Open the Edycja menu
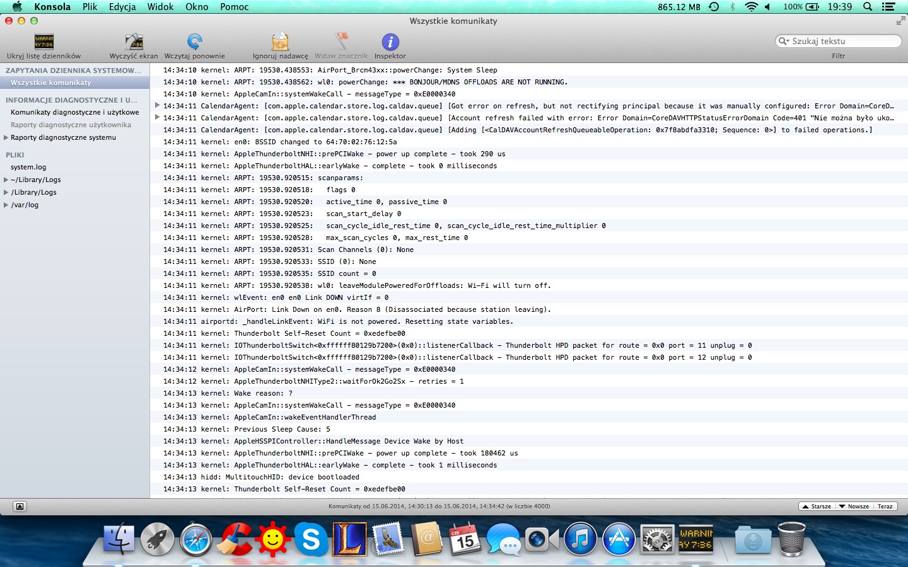908x567 pixels. click(122, 7)
